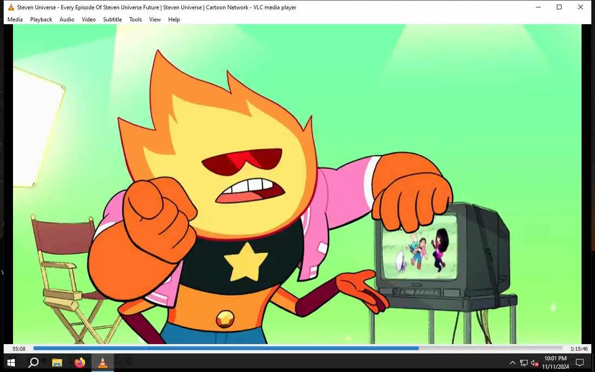Close the VLC media player window
The width and height of the screenshot is (595, 372).
pyautogui.click(x=581, y=7)
